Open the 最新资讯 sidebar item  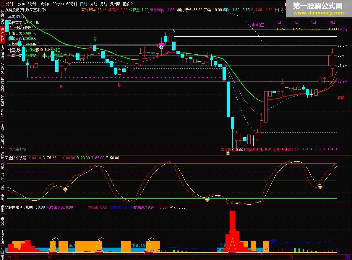(x=2, y=141)
